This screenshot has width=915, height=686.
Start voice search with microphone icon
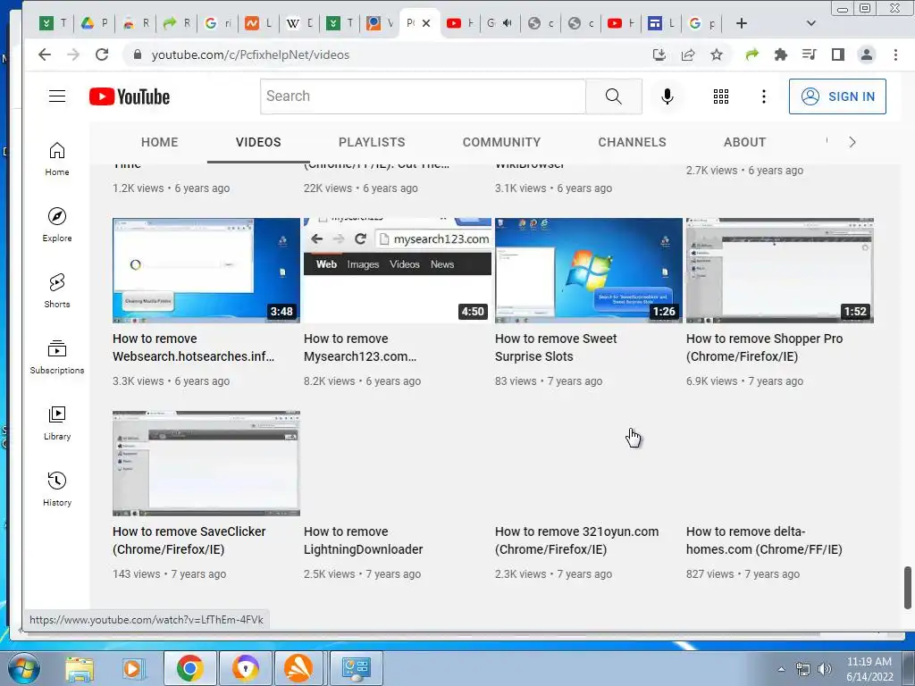click(x=667, y=96)
